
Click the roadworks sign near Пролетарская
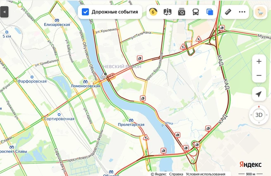146,138
